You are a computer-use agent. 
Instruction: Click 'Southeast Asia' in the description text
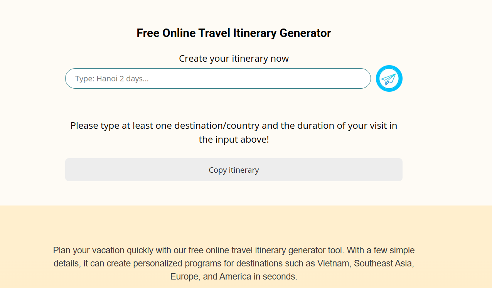(x=384, y=264)
